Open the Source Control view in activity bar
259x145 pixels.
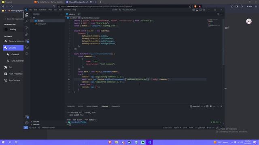coord(27,28)
